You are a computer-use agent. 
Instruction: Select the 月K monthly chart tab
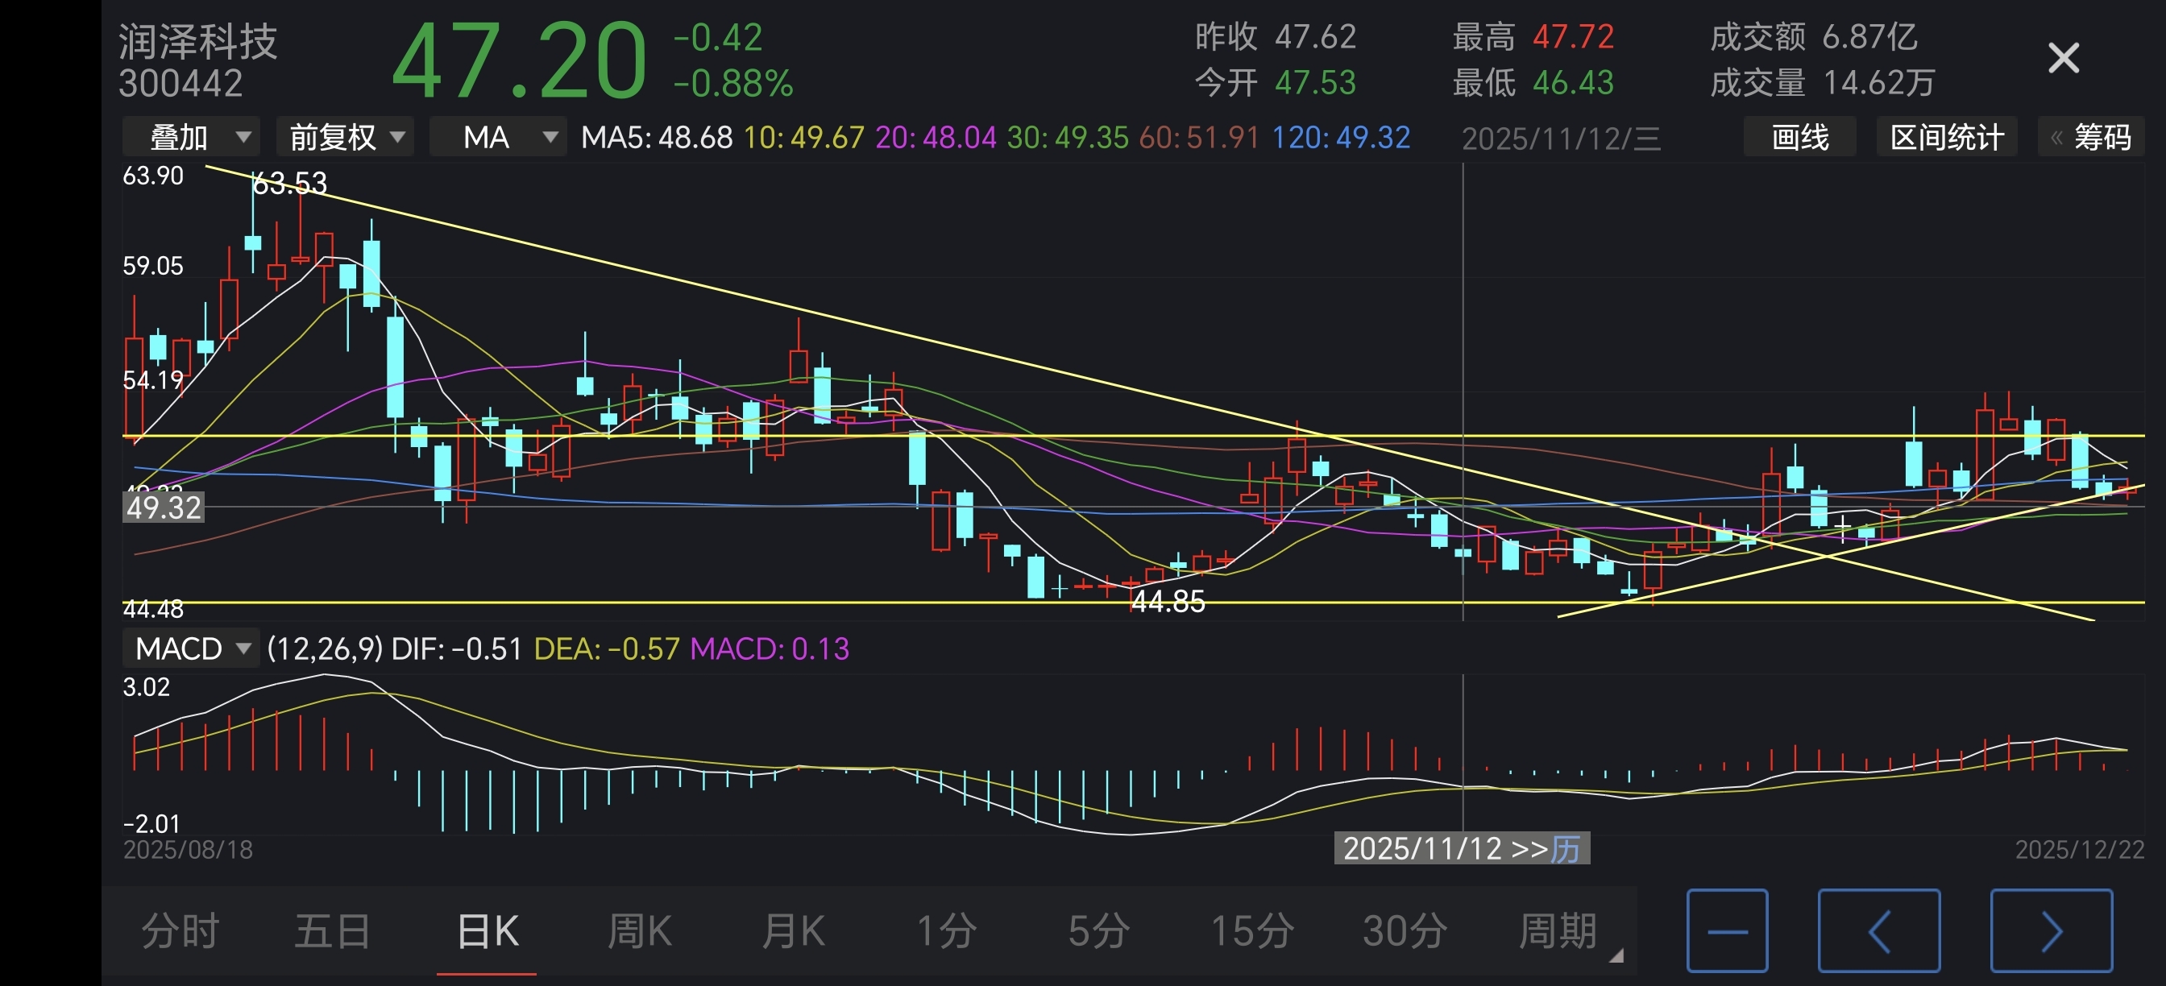click(792, 930)
